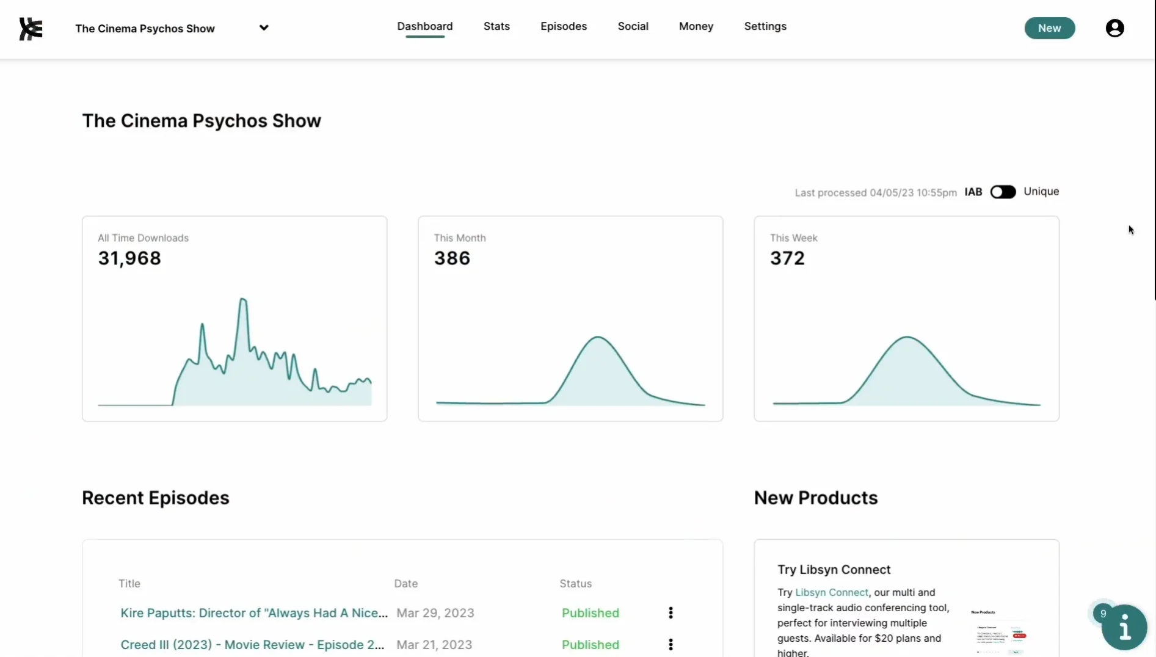Open three-dot menu for Kire Paputts episode
This screenshot has height=657, width=1156.
[671, 612]
